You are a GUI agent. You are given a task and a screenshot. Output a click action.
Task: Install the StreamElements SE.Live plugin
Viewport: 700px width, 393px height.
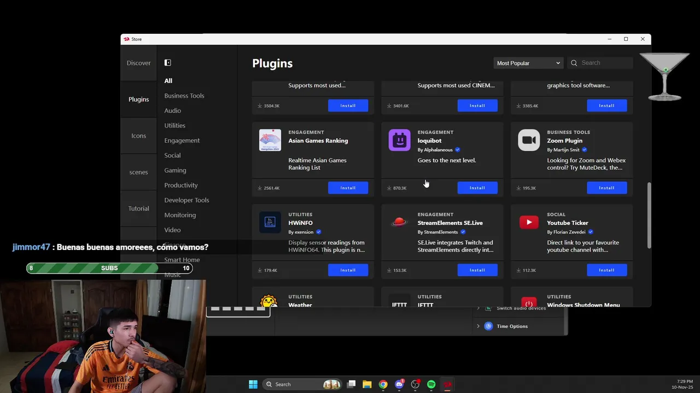click(477, 270)
